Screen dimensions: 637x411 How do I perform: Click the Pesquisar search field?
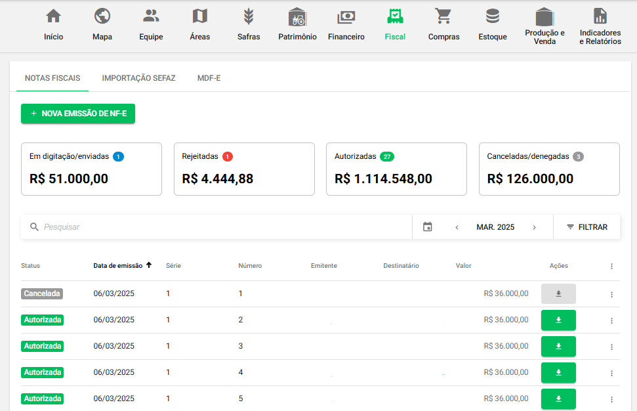223,227
